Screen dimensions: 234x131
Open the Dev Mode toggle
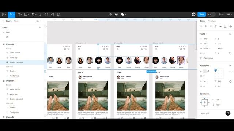tap(211, 15)
